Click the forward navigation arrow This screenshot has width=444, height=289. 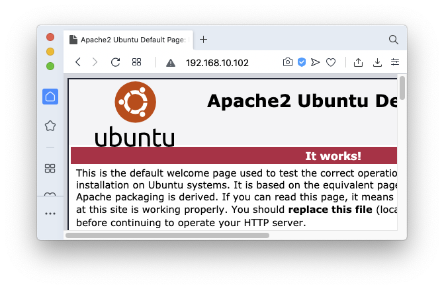[95, 62]
